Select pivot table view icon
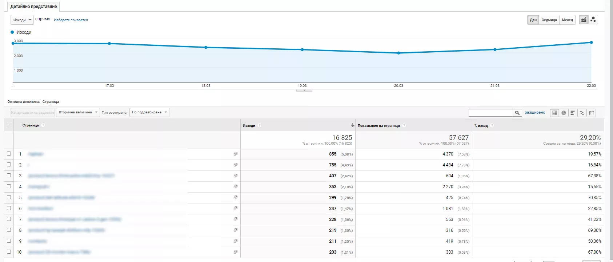The width and height of the screenshot is (613, 262). tap(592, 113)
